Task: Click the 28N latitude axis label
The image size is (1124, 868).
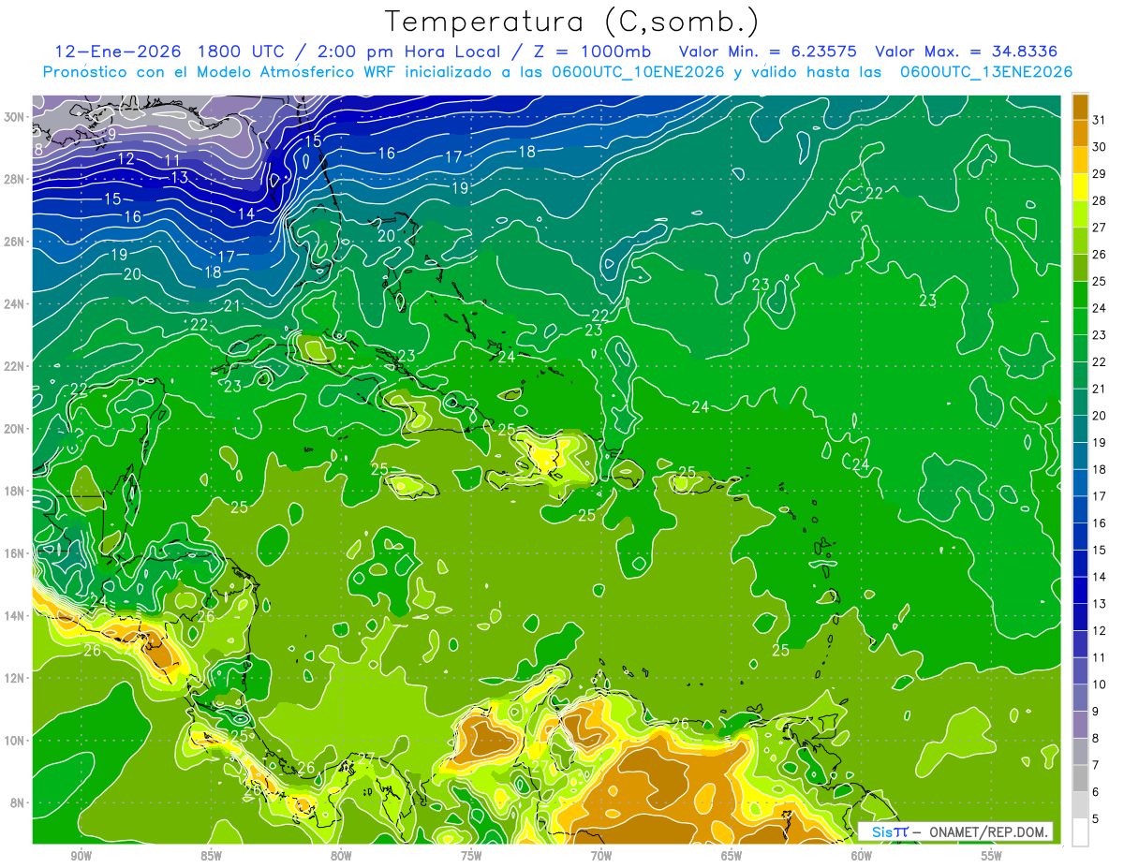Action: [x=16, y=179]
